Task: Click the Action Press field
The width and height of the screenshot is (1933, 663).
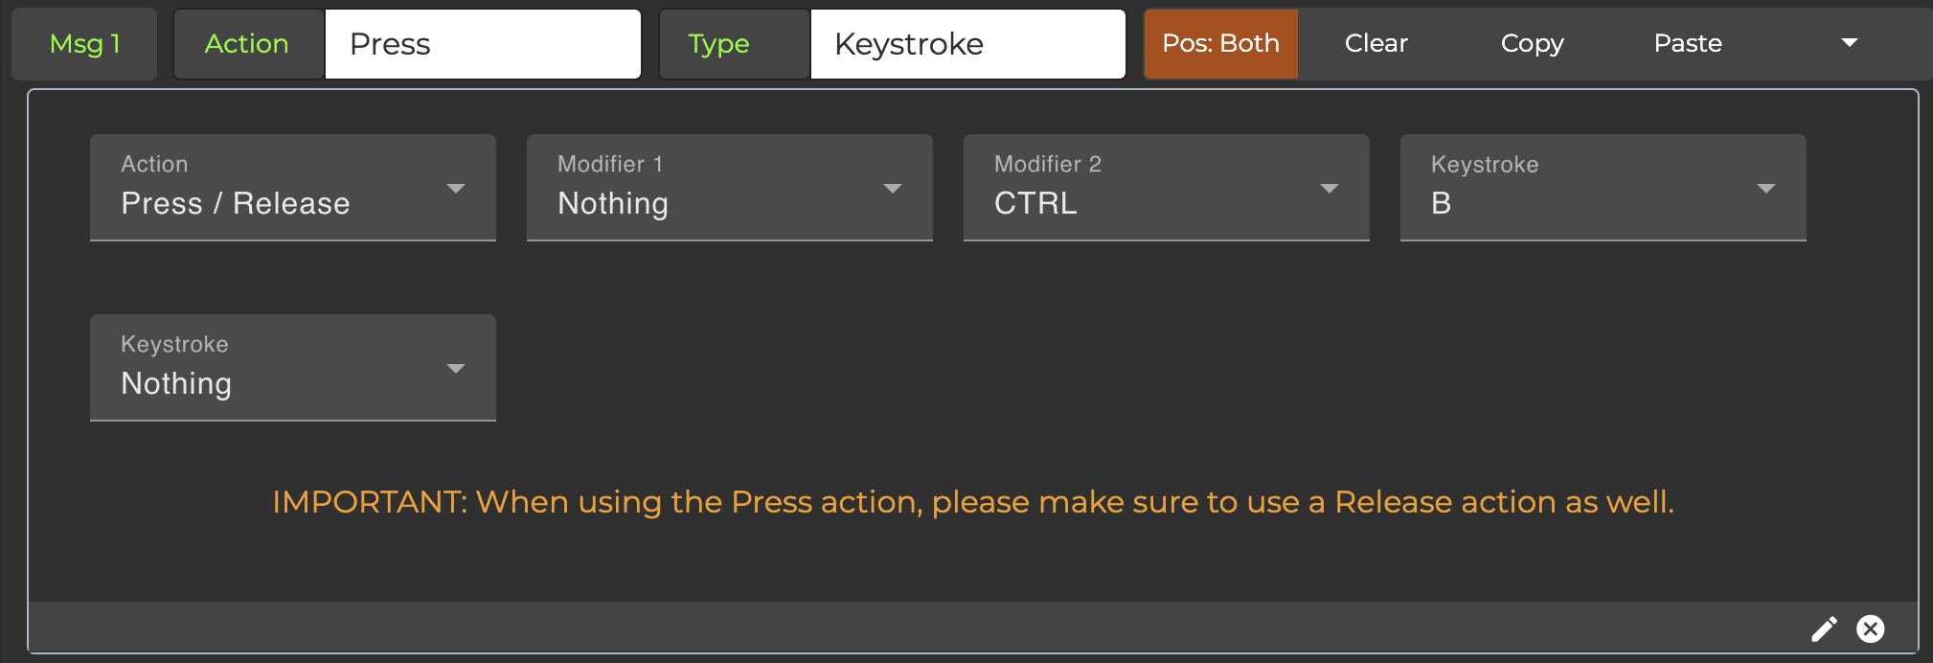Action: pyautogui.click(x=483, y=44)
